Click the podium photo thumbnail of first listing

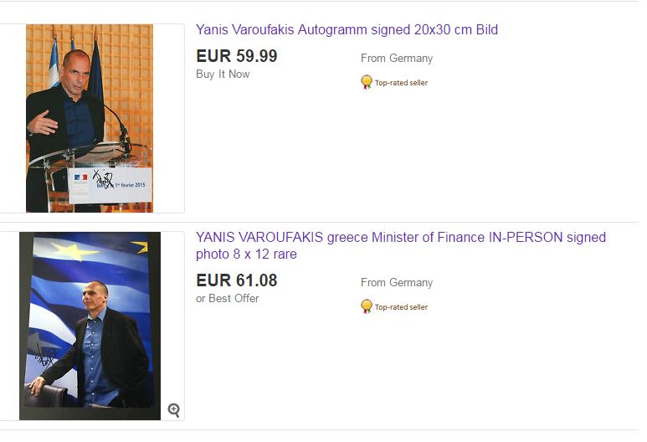[90, 117]
